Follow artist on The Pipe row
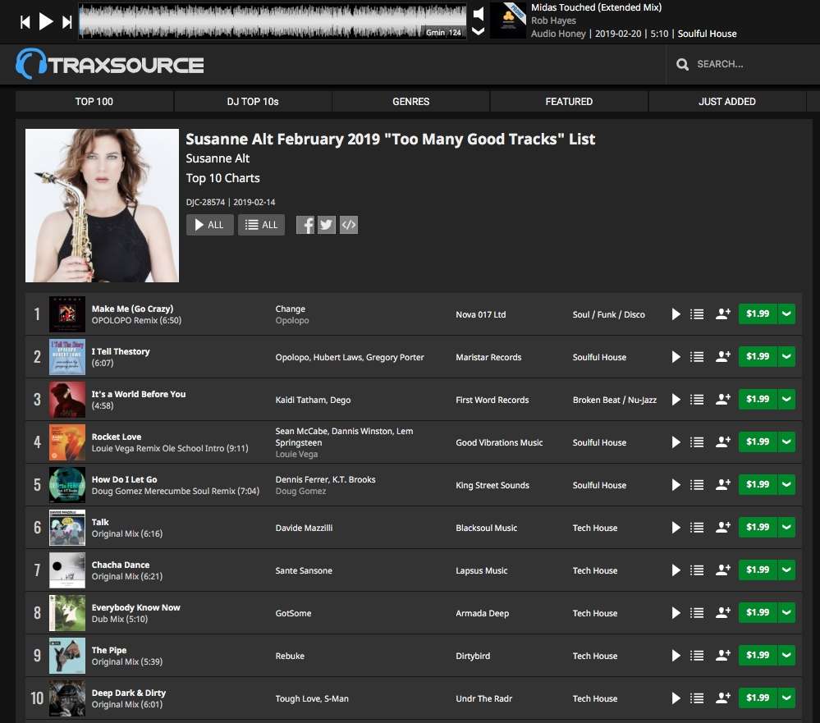Viewport: 820px width, 723px height. point(722,655)
